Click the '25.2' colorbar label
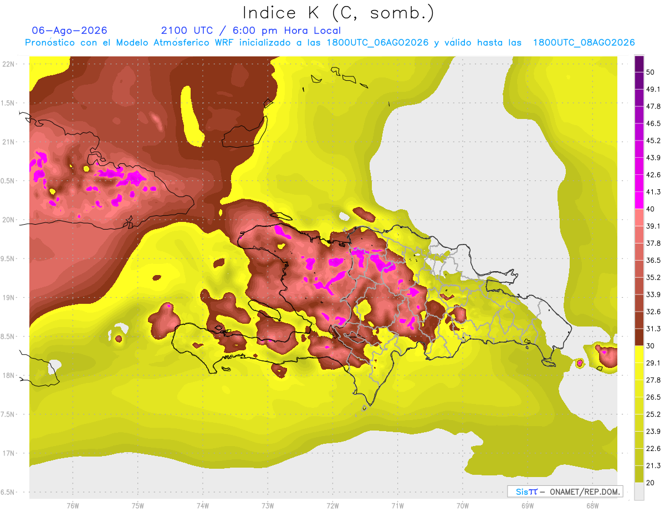Image resolution: width=665 pixels, height=513 pixels. coord(653,414)
